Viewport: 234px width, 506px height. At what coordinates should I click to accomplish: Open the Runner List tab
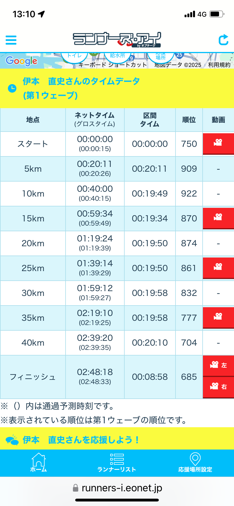(x=117, y=463)
